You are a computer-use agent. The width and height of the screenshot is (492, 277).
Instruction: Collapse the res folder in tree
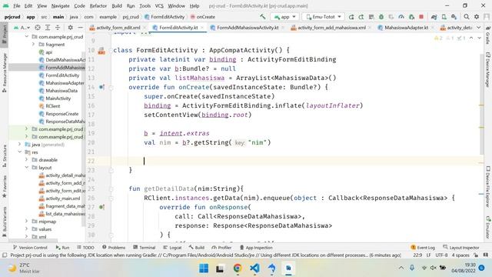20,152
